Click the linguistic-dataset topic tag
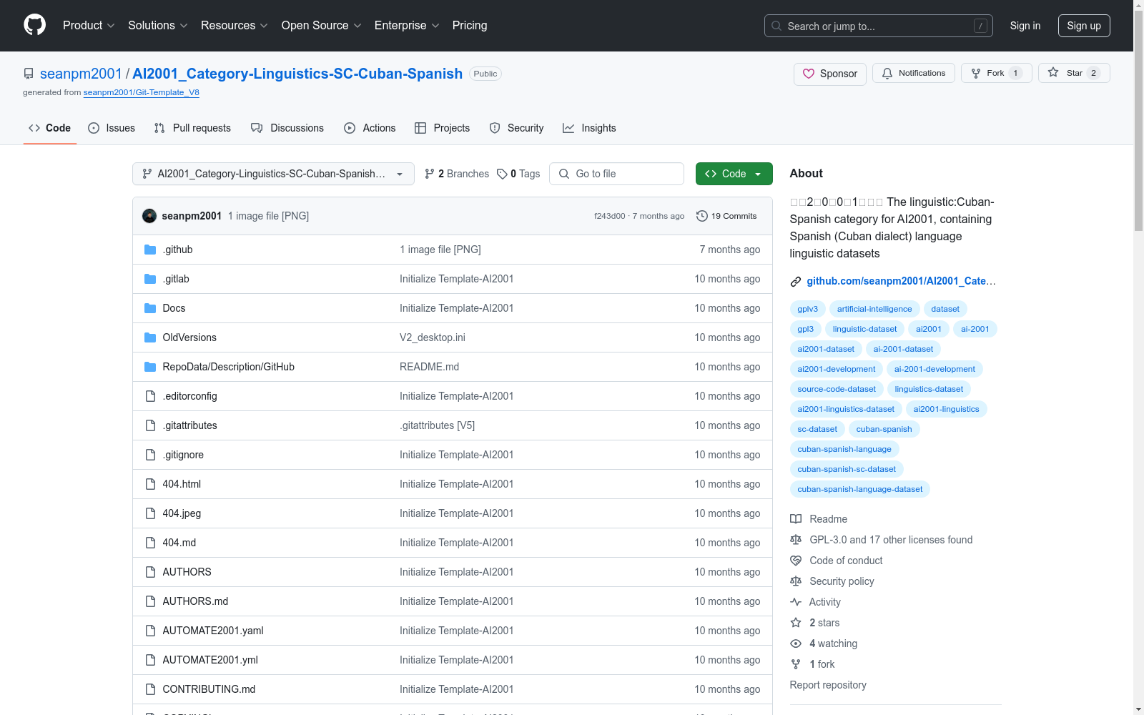Screen dimensions: 1144x715 tap(864, 329)
